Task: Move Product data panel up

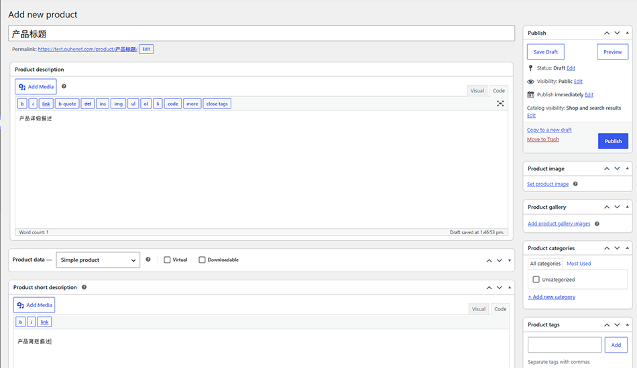Action: click(489, 260)
